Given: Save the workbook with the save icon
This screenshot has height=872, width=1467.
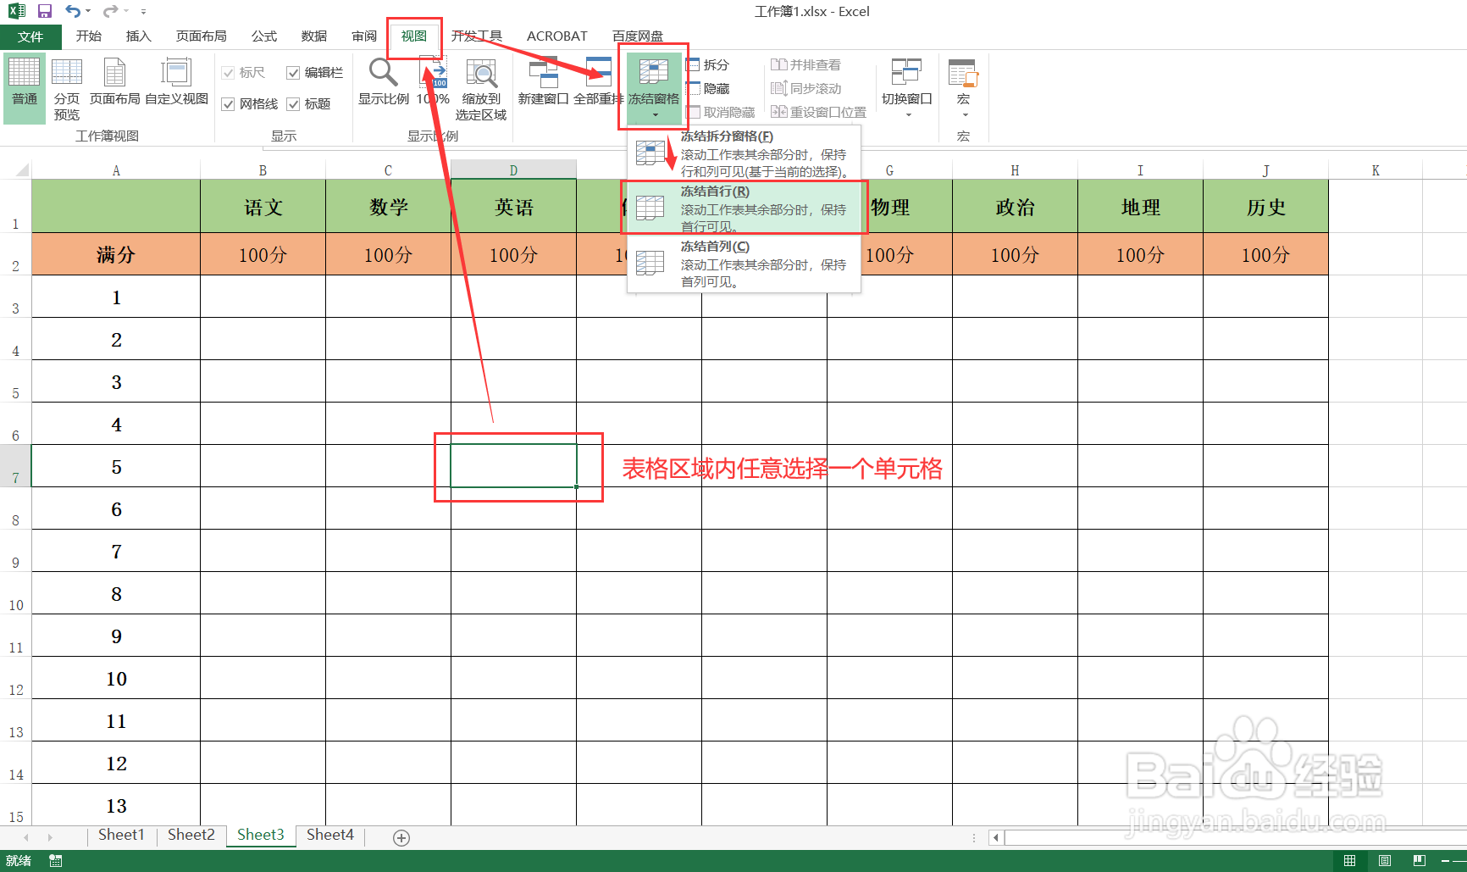Looking at the screenshot, I should point(45,11).
